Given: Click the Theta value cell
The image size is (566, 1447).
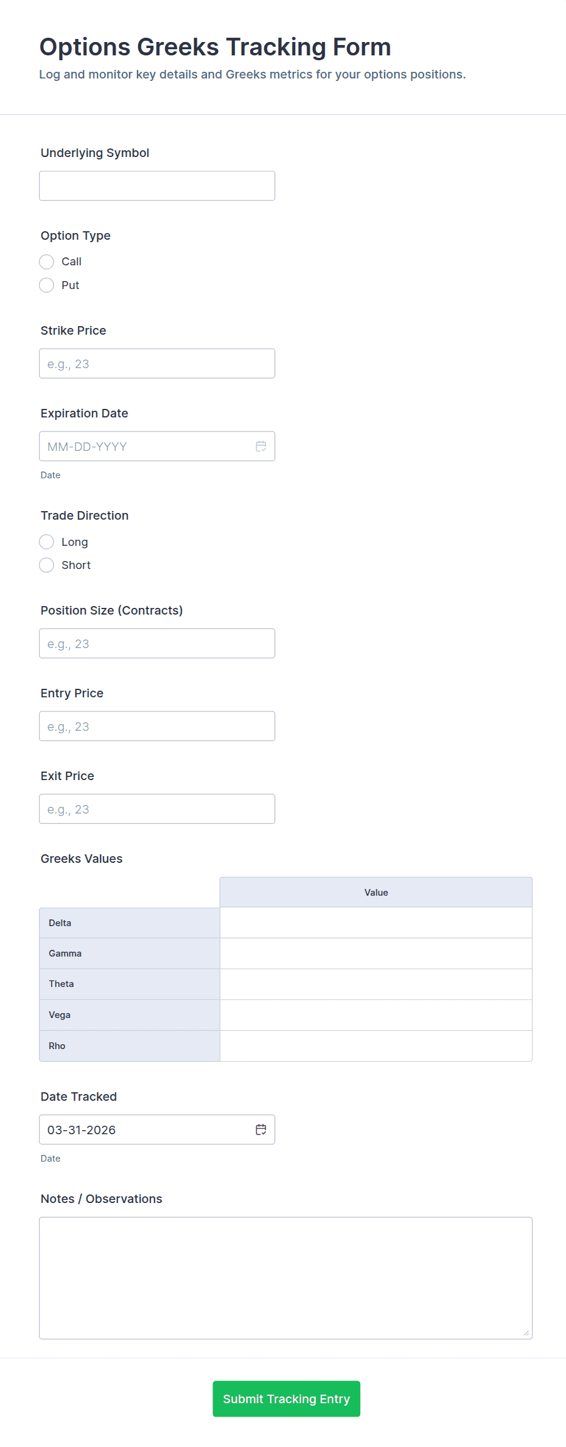Looking at the screenshot, I should (x=376, y=984).
